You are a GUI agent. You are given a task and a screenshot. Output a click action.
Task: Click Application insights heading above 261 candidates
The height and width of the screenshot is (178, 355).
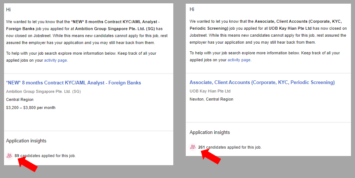click(x=210, y=132)
